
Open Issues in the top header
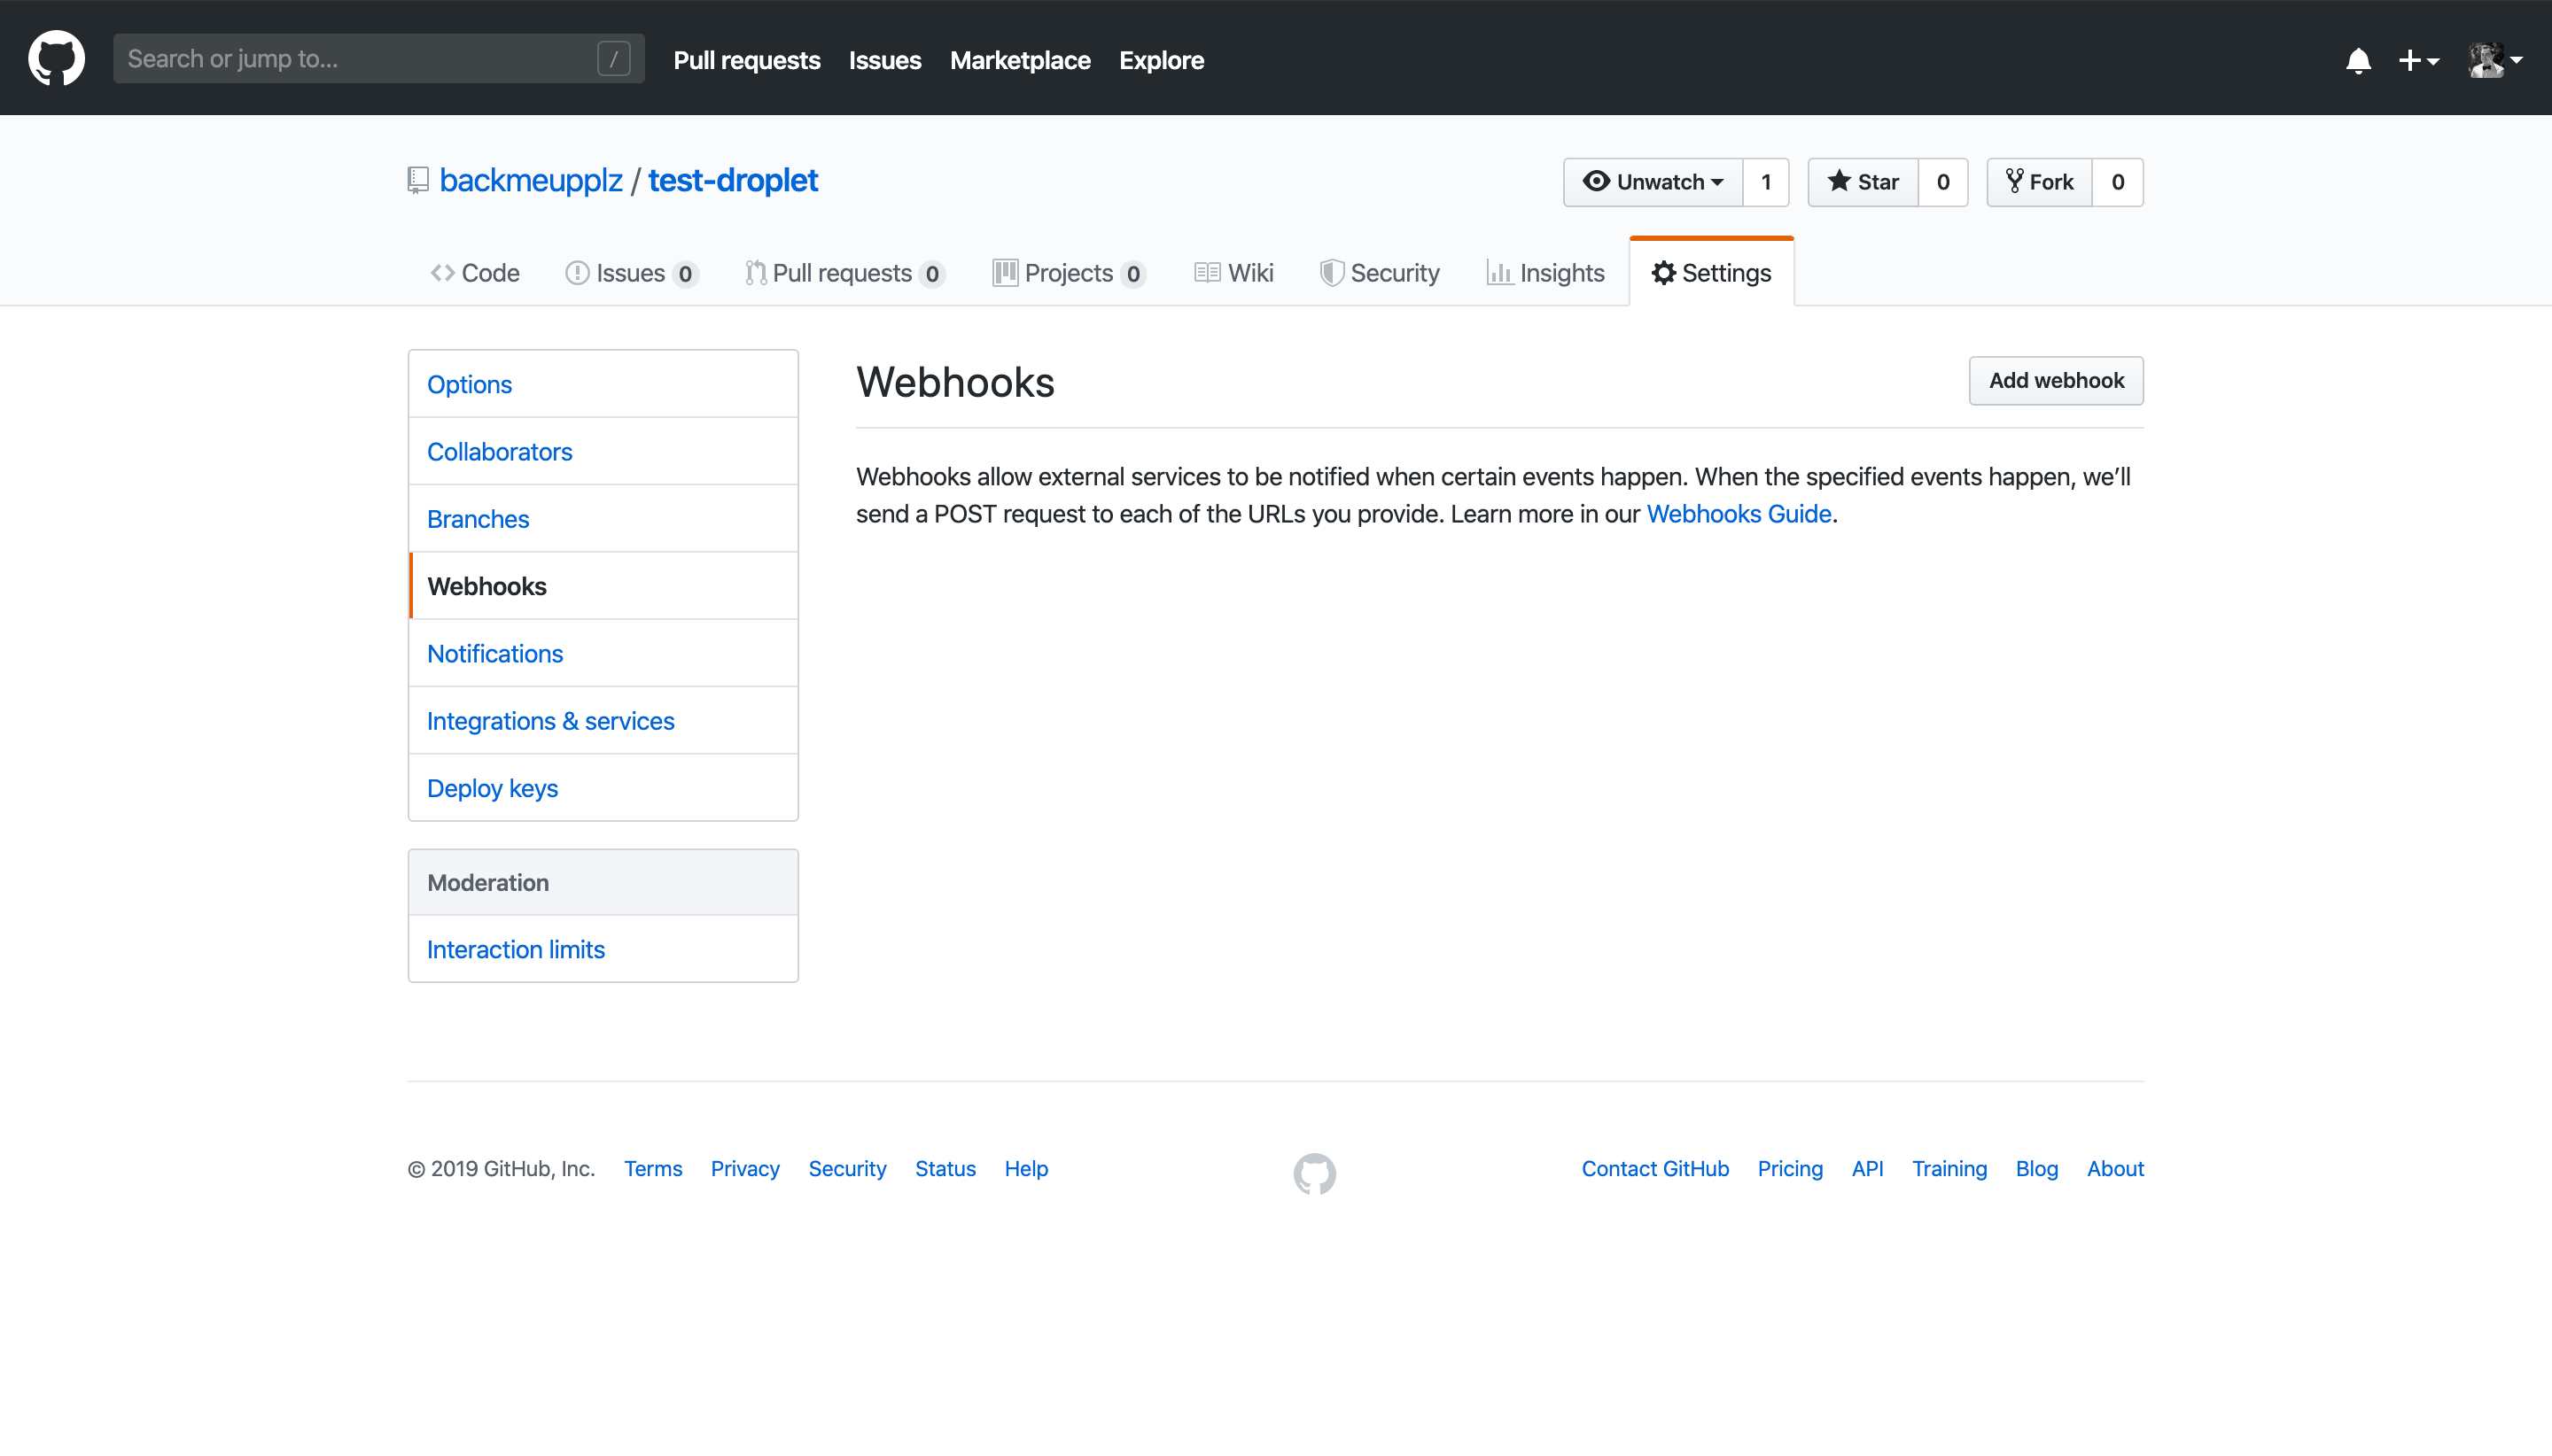[884, 60]
